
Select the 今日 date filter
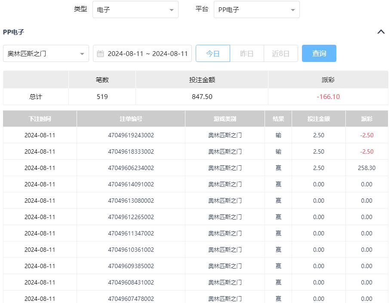click(x=213, y=54)
